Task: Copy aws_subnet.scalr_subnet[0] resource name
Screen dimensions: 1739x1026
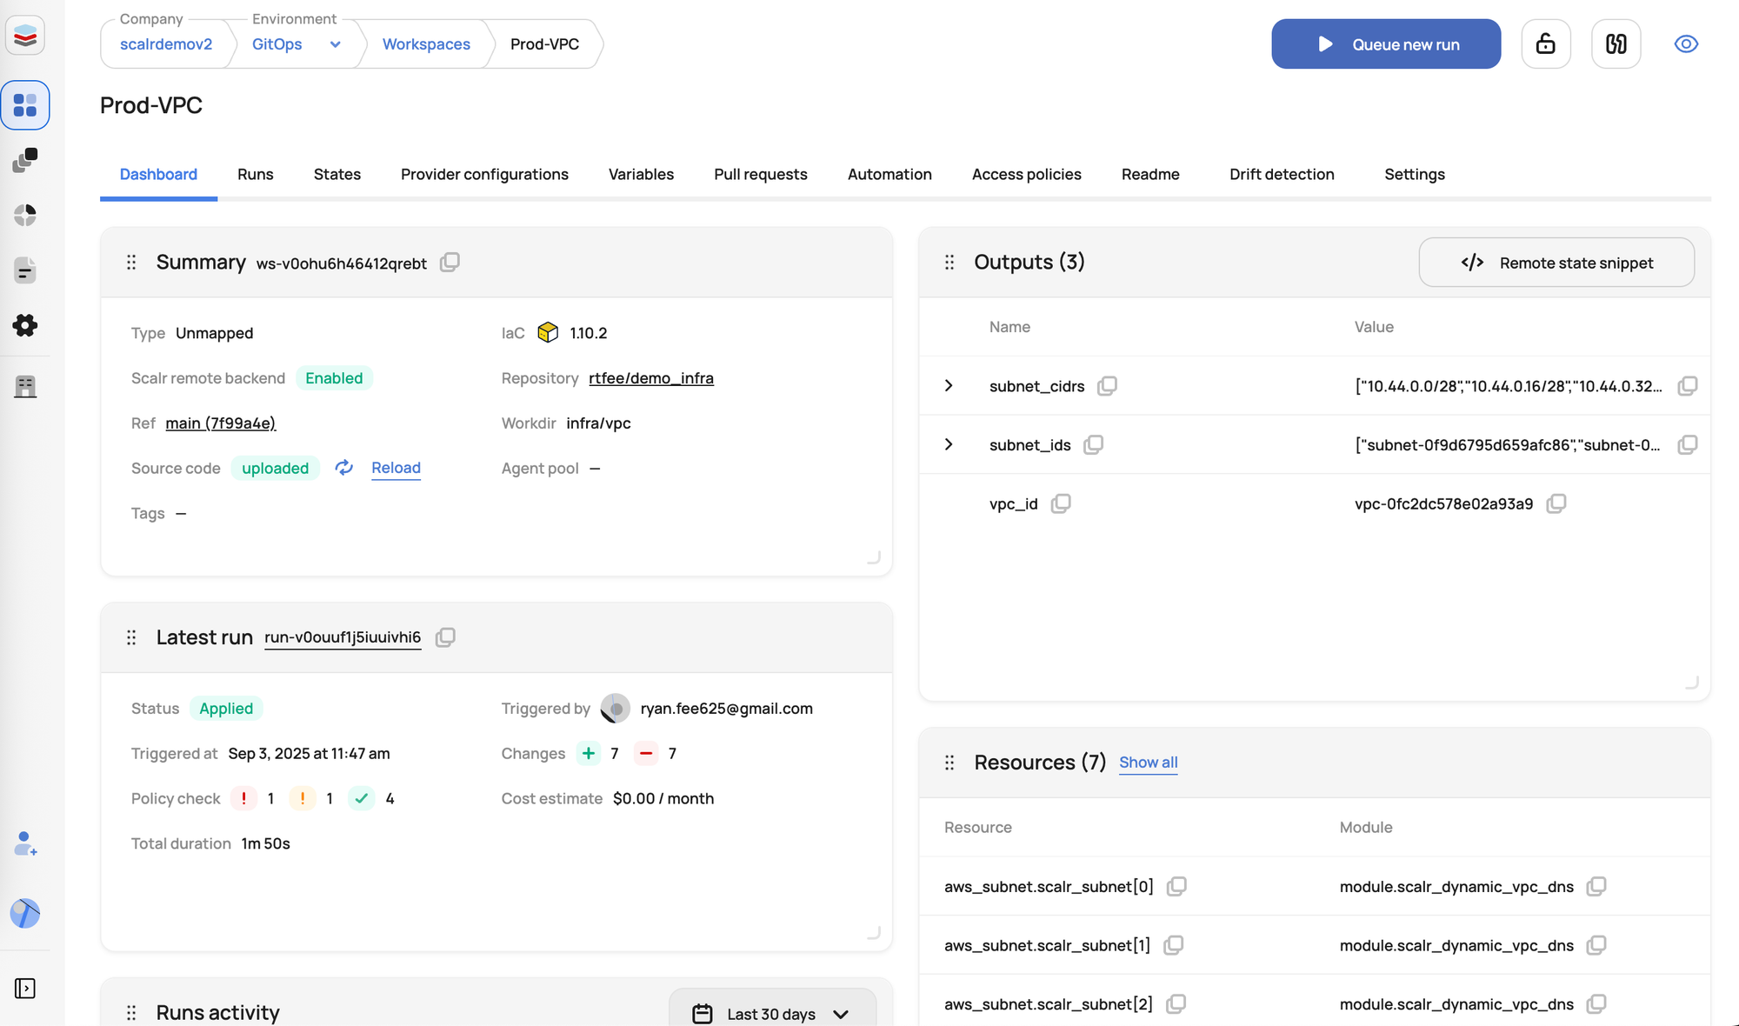Action: pos(1176,886)
